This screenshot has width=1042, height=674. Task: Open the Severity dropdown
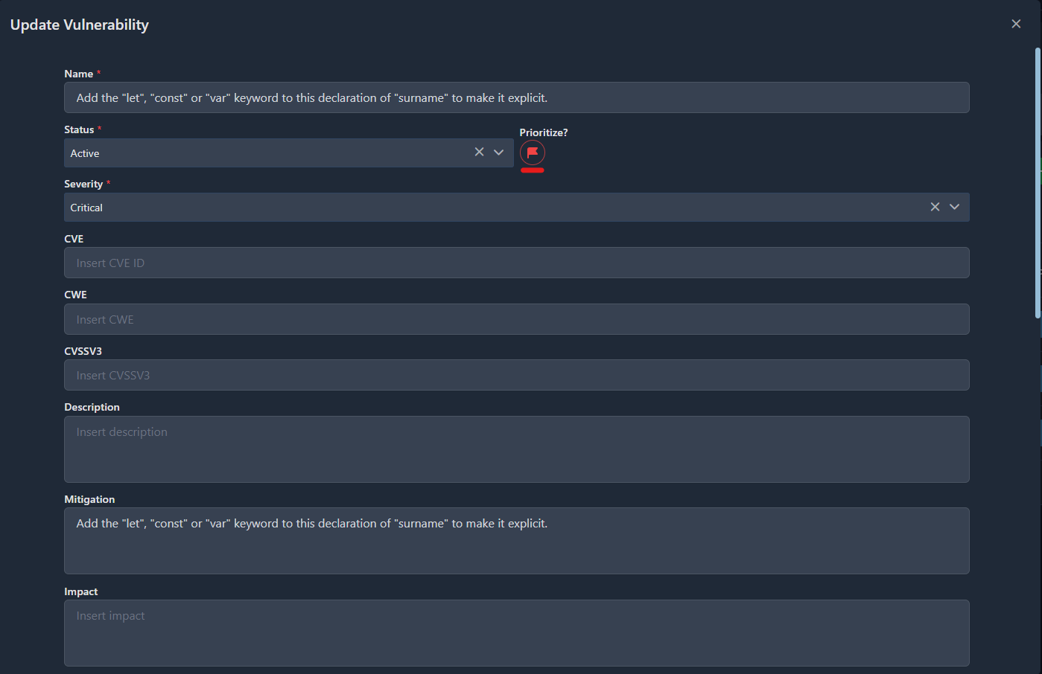pos(955,207)
